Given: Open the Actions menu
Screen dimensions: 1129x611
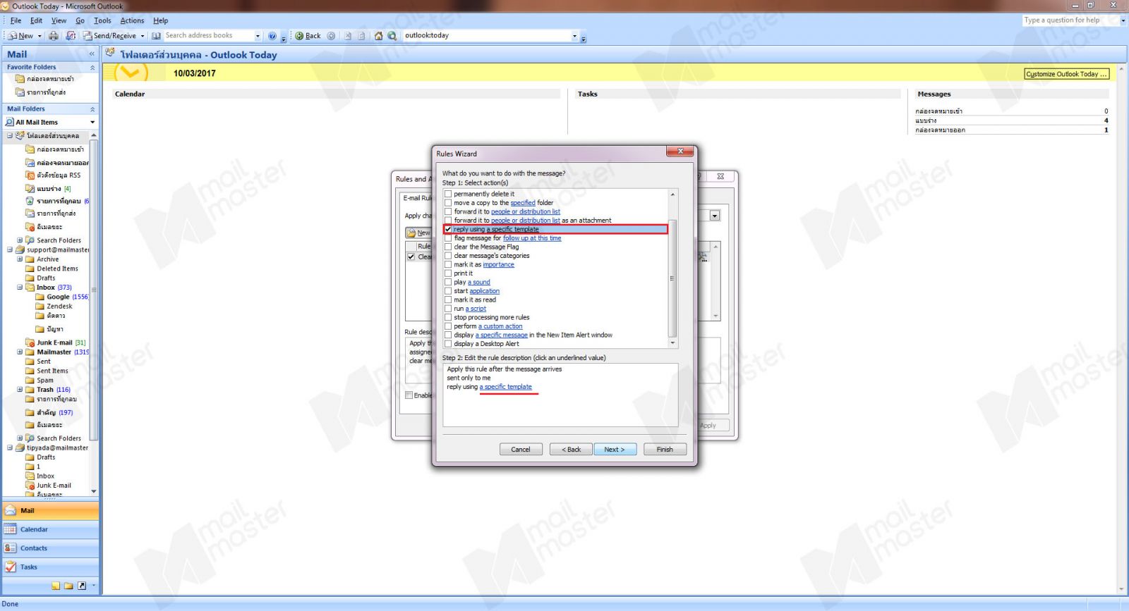Looking at the screenshot, I should (132, 20).
